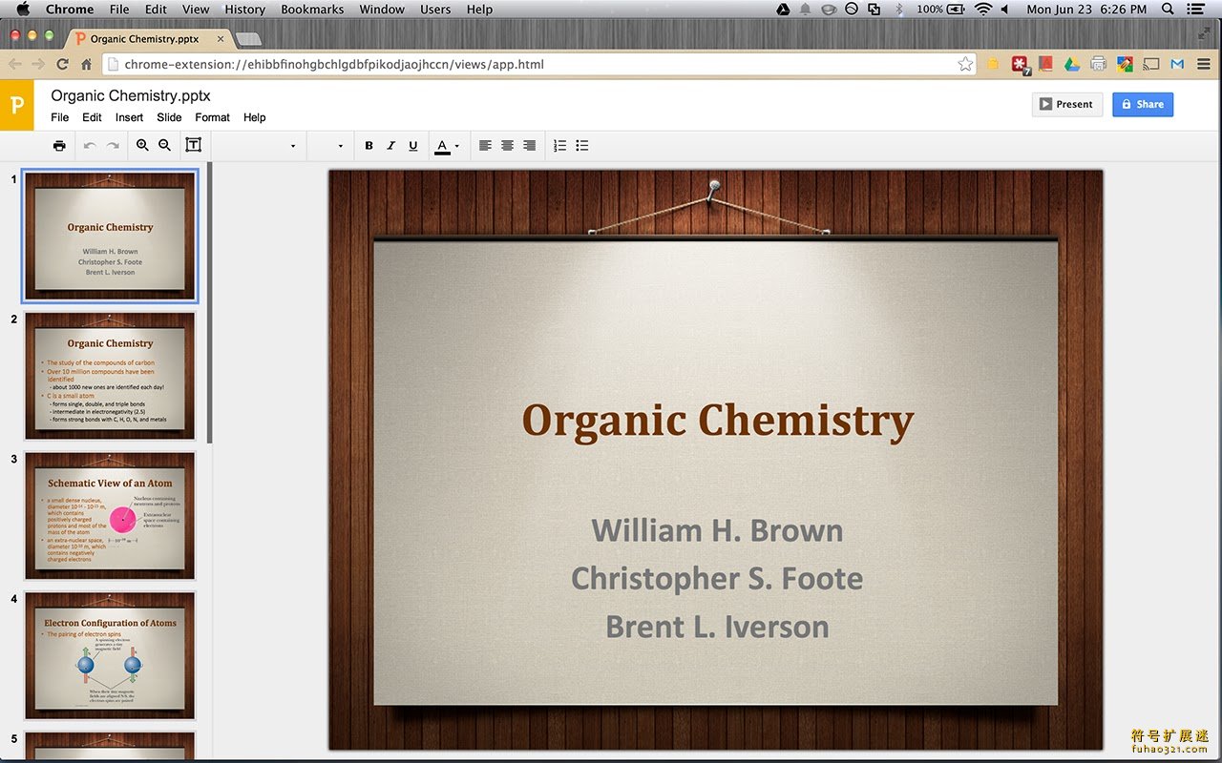
Task: Click the printer extension icon in Chrome
Action: pos(1098,64)
